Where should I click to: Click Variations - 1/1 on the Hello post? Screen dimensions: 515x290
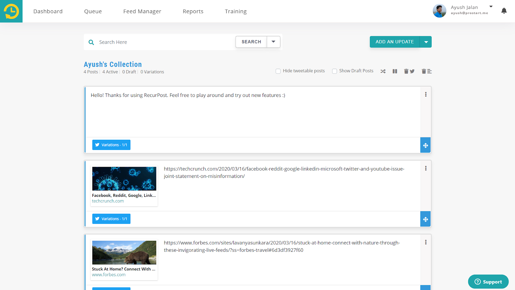tap(111, 145)
